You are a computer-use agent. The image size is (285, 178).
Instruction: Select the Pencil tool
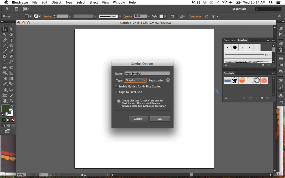11,51
